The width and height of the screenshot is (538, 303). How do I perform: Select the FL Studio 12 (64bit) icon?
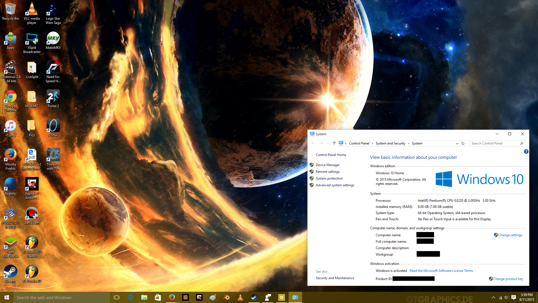tap(32, 247)
